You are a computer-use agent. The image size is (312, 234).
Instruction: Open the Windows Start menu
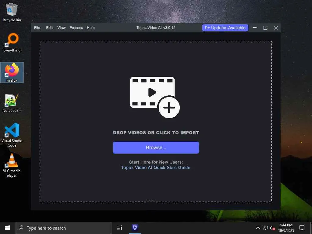coord(7,228)
